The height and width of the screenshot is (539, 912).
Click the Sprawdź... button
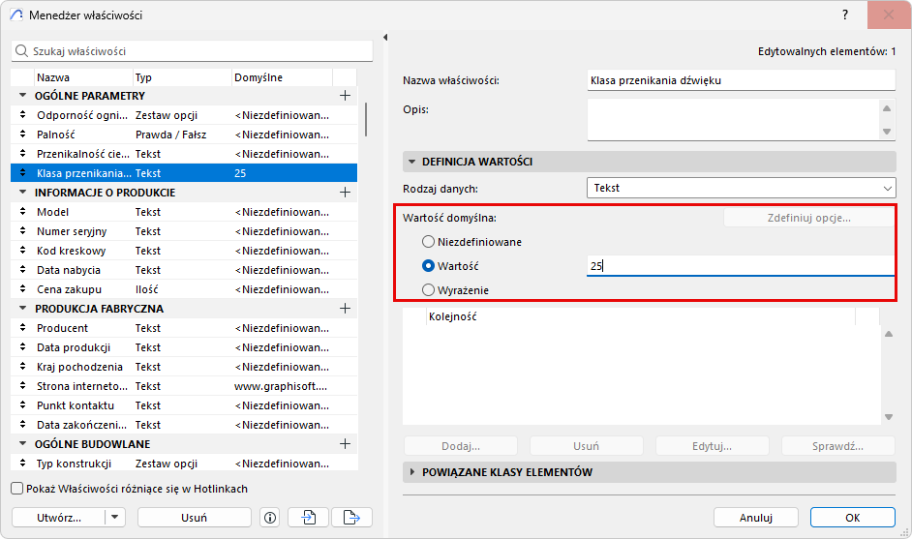point(837,446)
